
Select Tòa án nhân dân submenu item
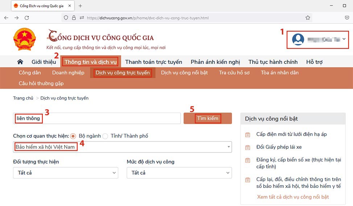(x=280, y=72)
